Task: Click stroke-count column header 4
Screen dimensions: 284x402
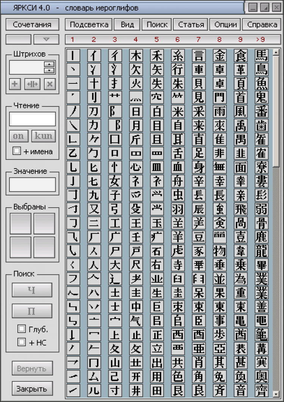Action: (x=136, y=39)
